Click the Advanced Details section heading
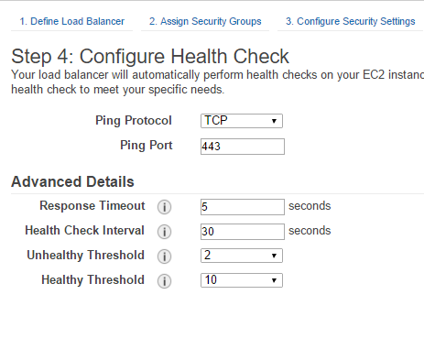424x360 pixels. pos(72,181)
